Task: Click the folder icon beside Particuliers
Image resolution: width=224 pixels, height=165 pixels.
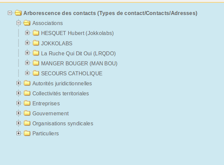Action: tap(27, 133)
